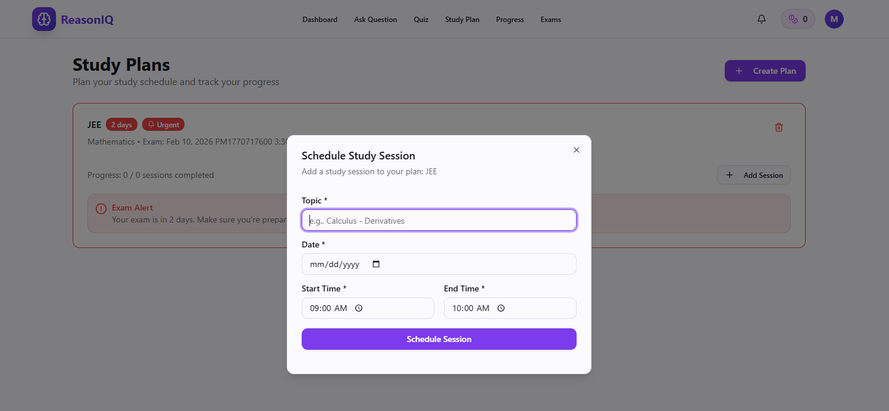Viewport: 889px width, 411px height.
Task: Navigate to the Quiz section
Action: (x=421, y=20)
